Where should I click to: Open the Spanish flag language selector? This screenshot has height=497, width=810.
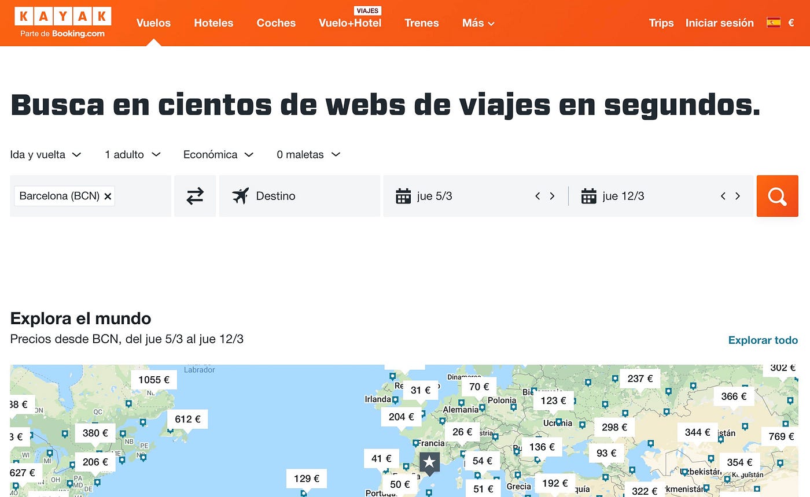click(x=774, y=23)
